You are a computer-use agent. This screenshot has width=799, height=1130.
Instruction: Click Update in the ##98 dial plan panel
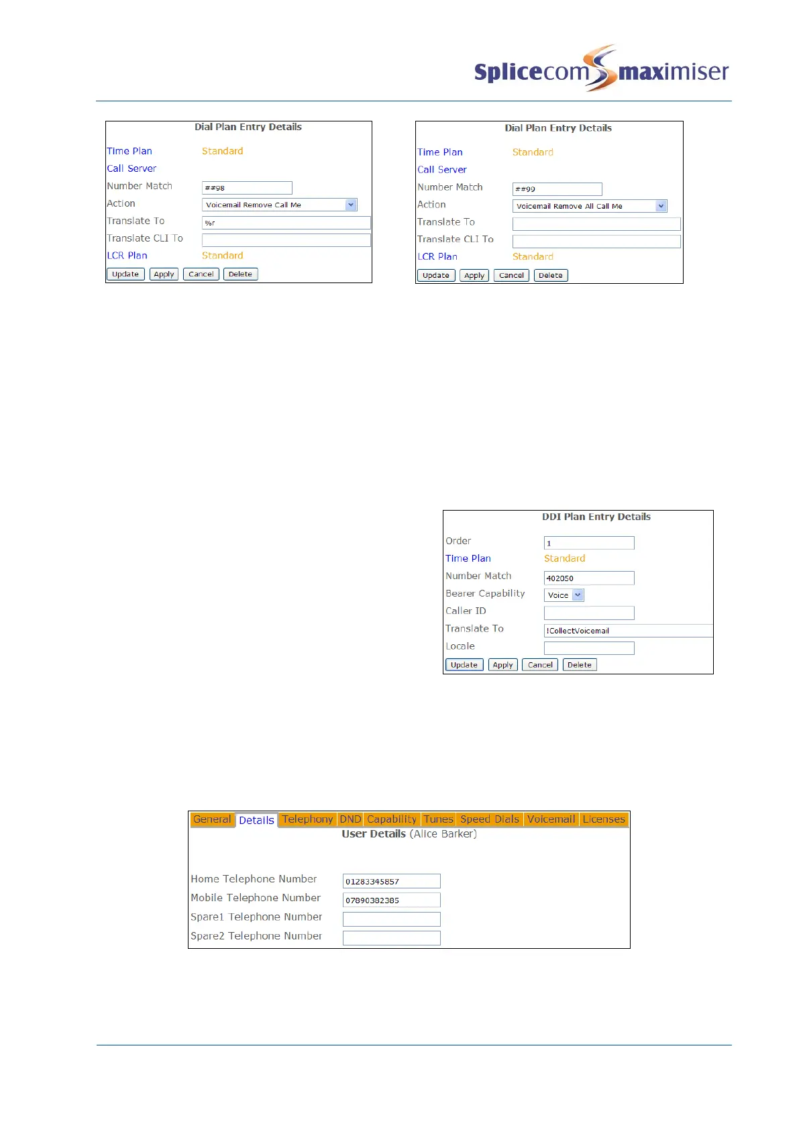(x=125, y=274)
